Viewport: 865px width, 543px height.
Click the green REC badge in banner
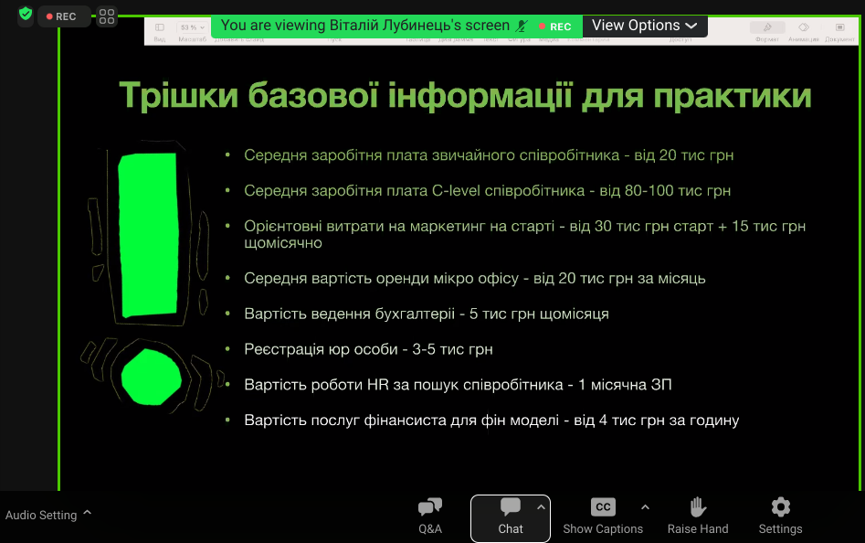pos(555,27)
